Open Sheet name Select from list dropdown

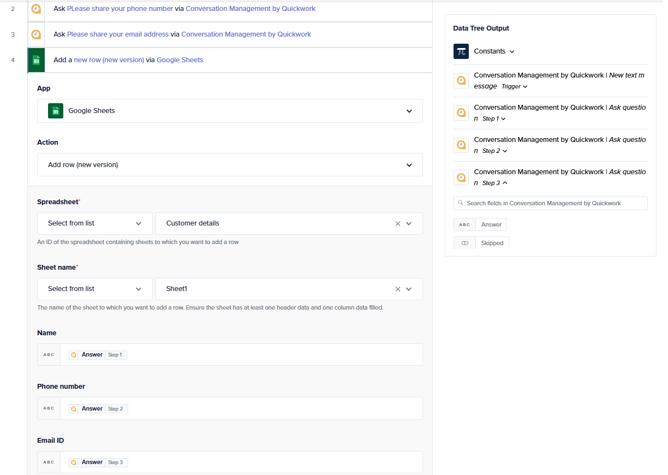tap(95, 289)
